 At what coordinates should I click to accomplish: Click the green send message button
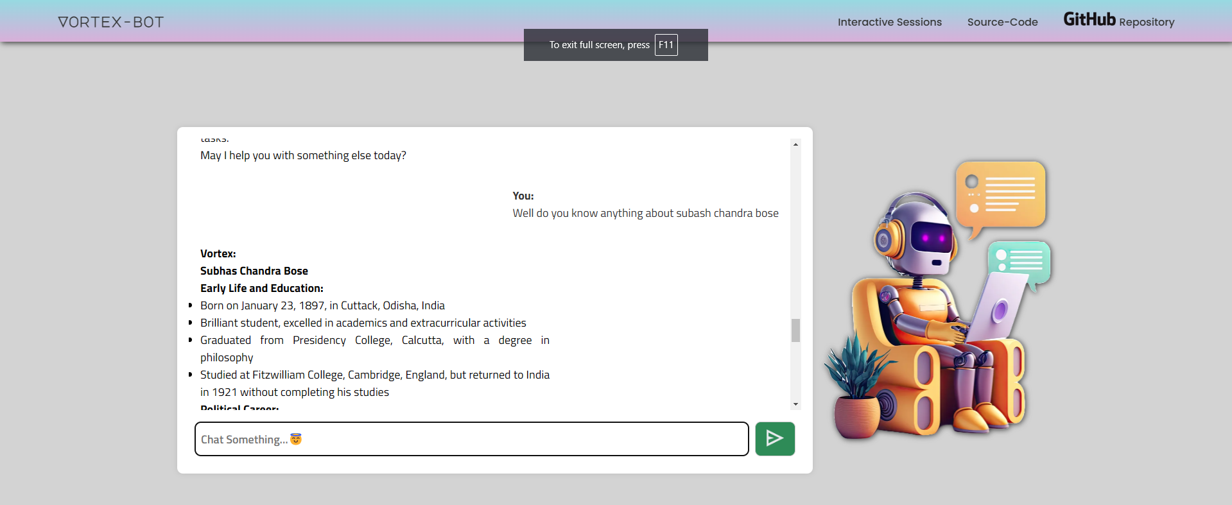pos(775,439)
